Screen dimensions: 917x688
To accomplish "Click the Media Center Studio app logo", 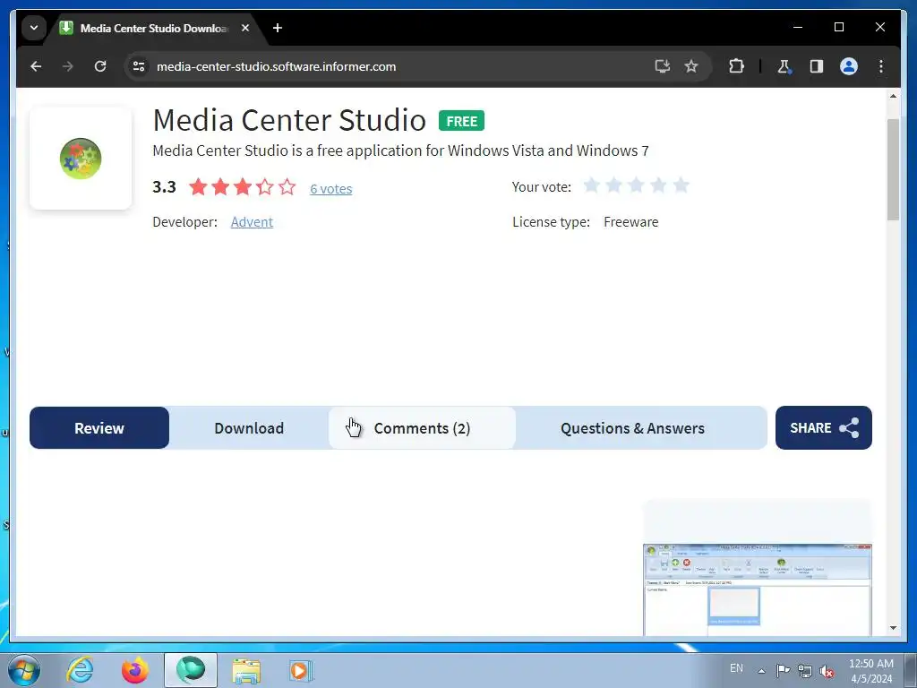I will click(81, 158).
